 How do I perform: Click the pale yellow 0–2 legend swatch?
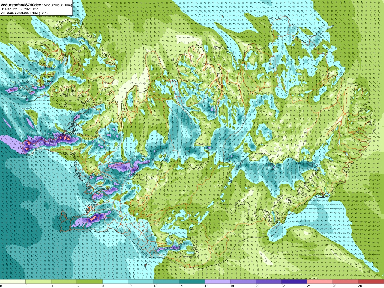13,282
